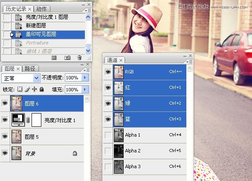Enable lock position move icon
The height and width of the screenshot is (181, 252).
[35, 89]
